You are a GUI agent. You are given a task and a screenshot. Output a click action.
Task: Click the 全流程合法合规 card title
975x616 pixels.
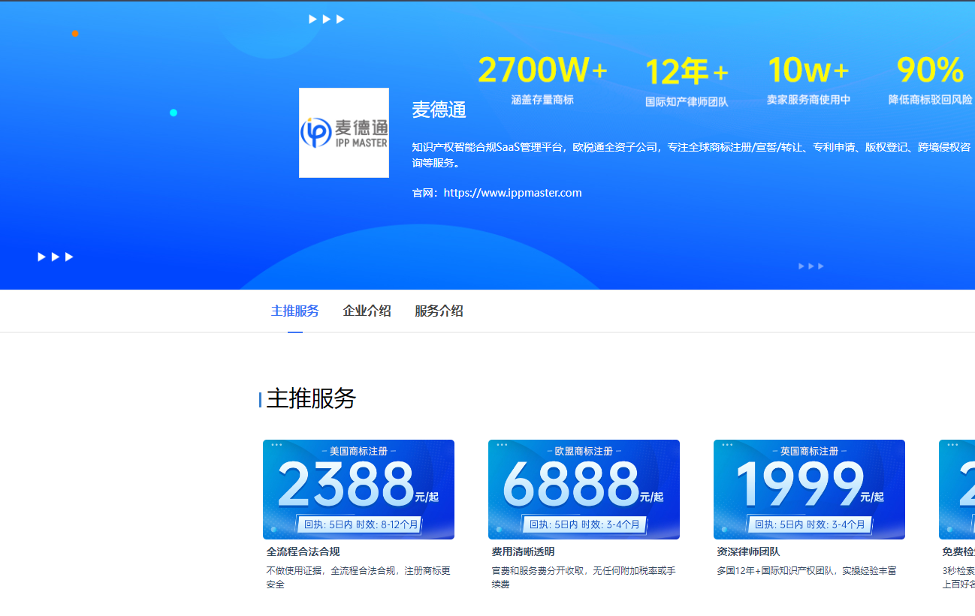coord(303,551)
